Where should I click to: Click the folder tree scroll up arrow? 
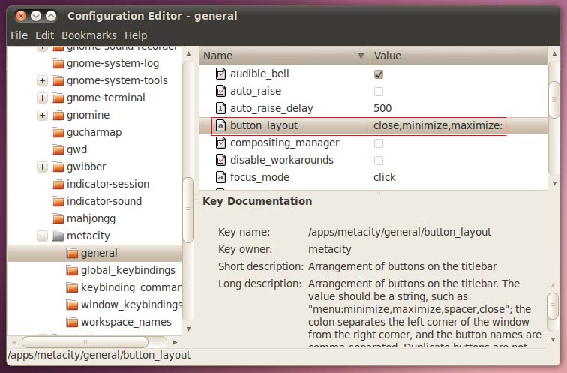coord(188,53)
